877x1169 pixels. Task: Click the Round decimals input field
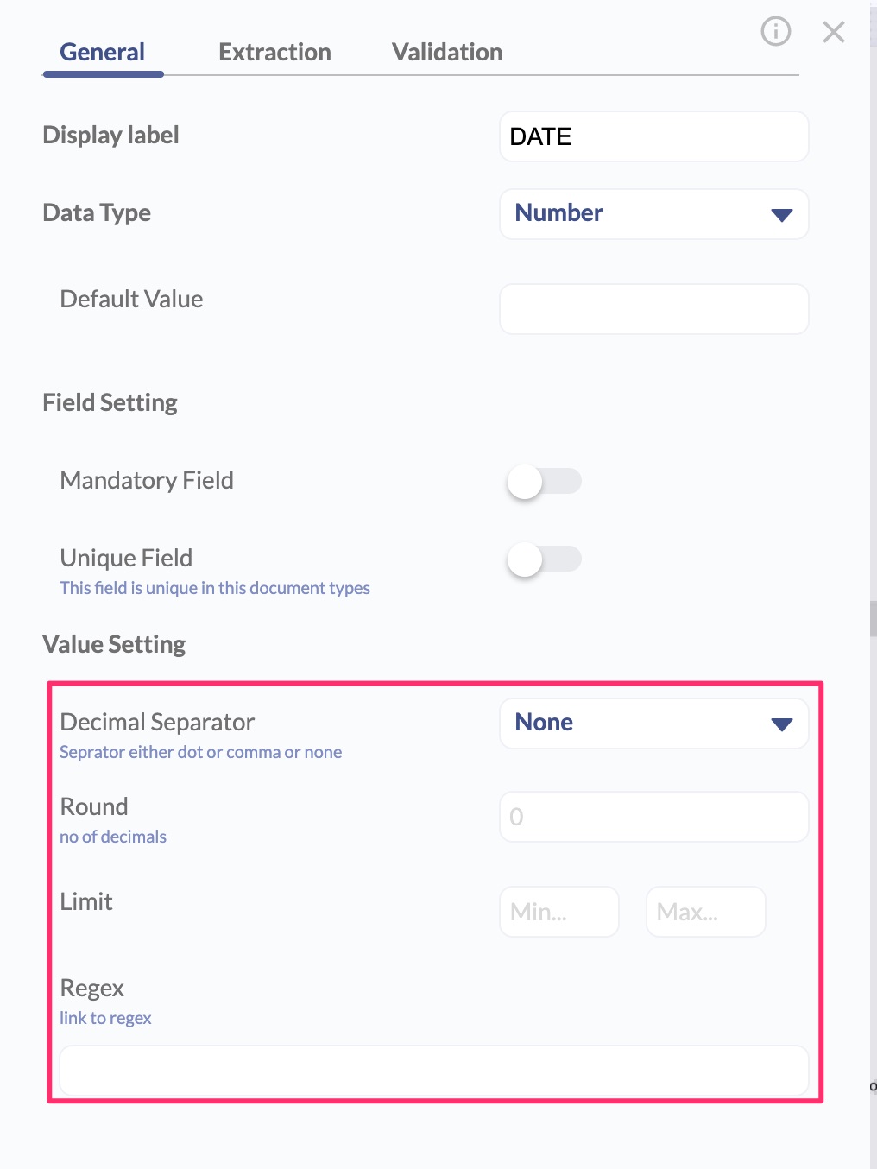pos(653,817)
